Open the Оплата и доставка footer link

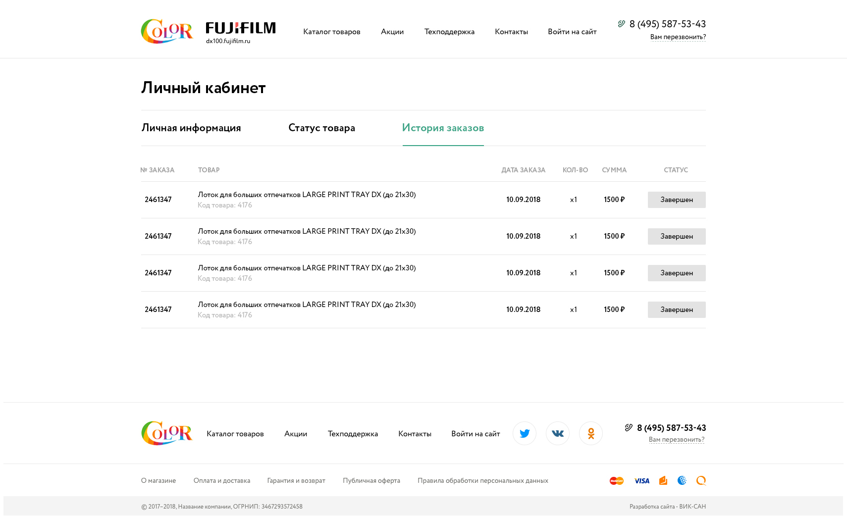221,481
